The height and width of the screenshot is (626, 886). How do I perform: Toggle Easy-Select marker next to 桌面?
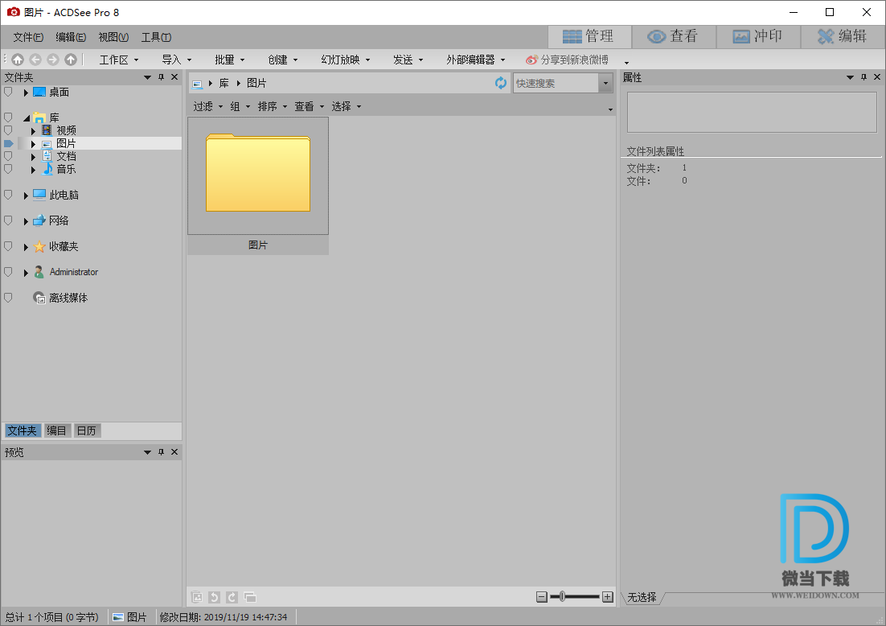tap(8, 93)
